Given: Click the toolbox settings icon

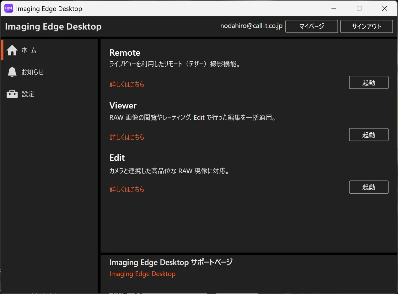Looking at the screenshot, I should coord(12,94).
